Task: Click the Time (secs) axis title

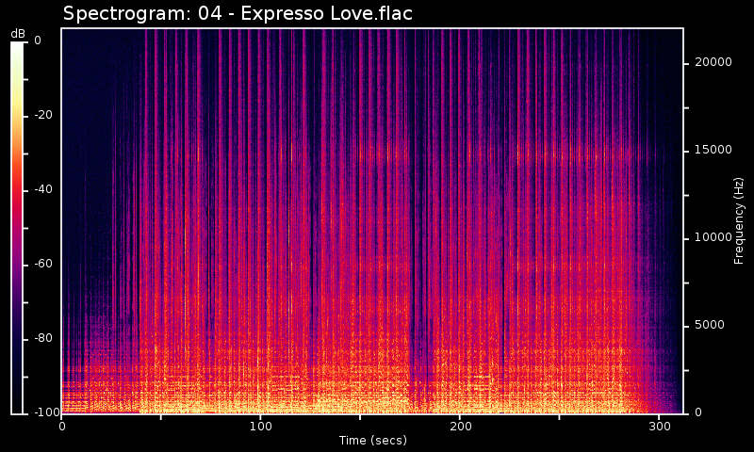Action: pos(372,441)
